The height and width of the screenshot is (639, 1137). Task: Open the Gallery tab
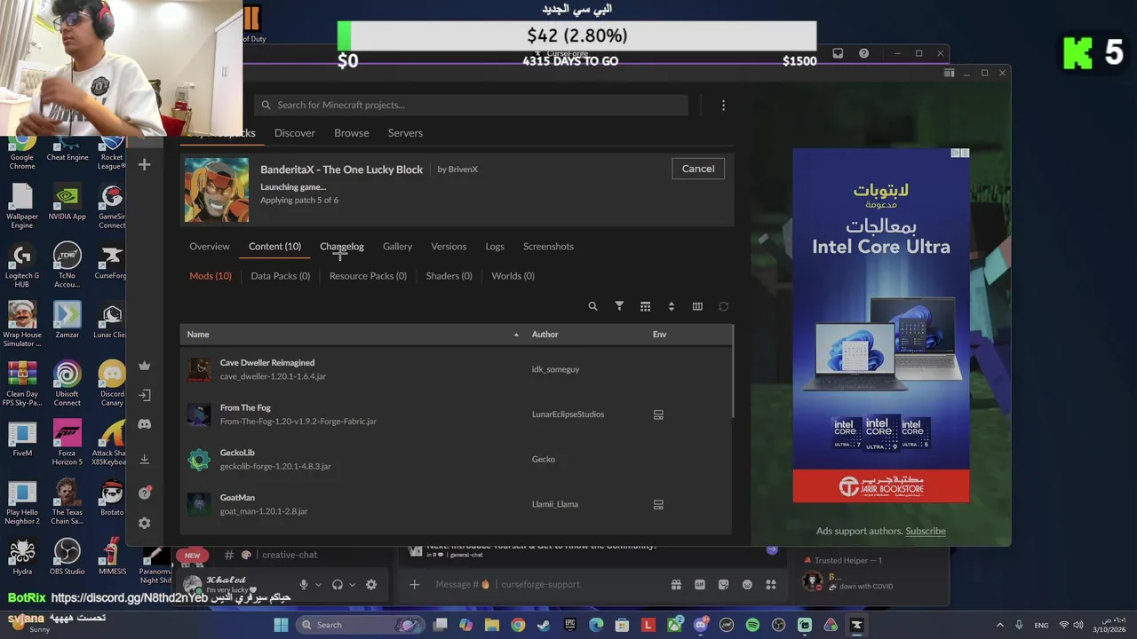[x=397, y=247]
